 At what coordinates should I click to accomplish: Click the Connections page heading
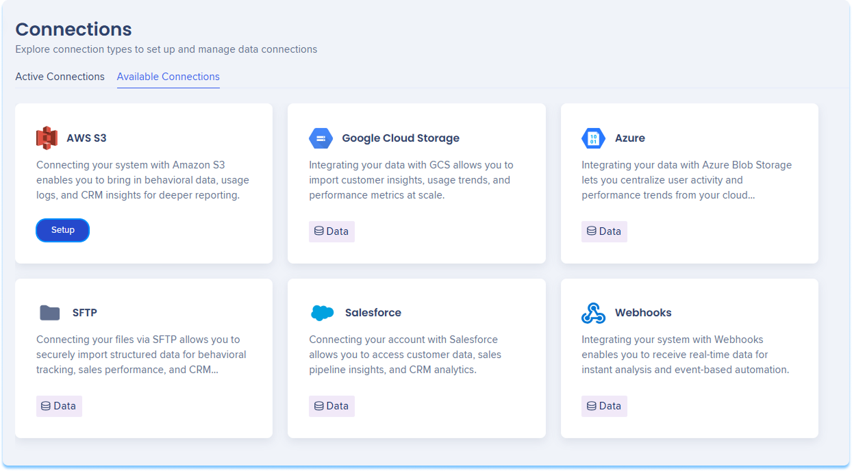74,29
